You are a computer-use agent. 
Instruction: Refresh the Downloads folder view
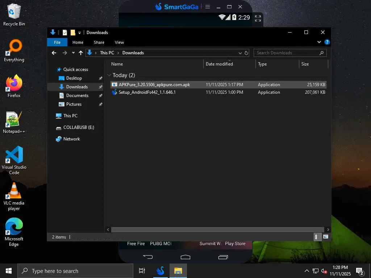click(x=246, y=53)
